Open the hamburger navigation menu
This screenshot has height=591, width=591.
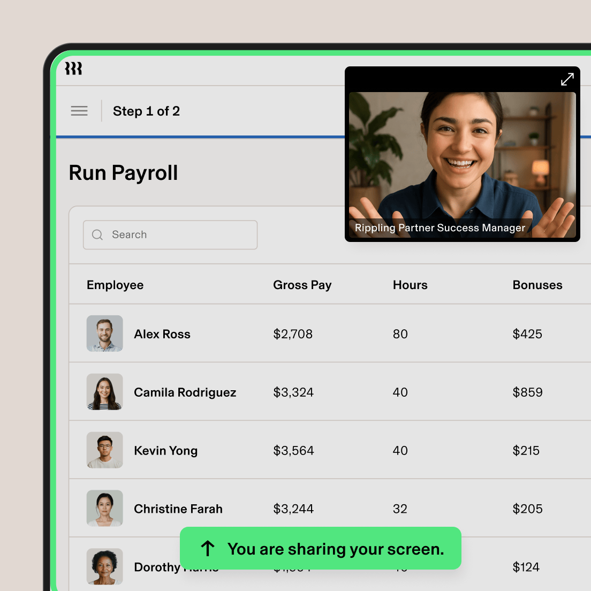79,111
